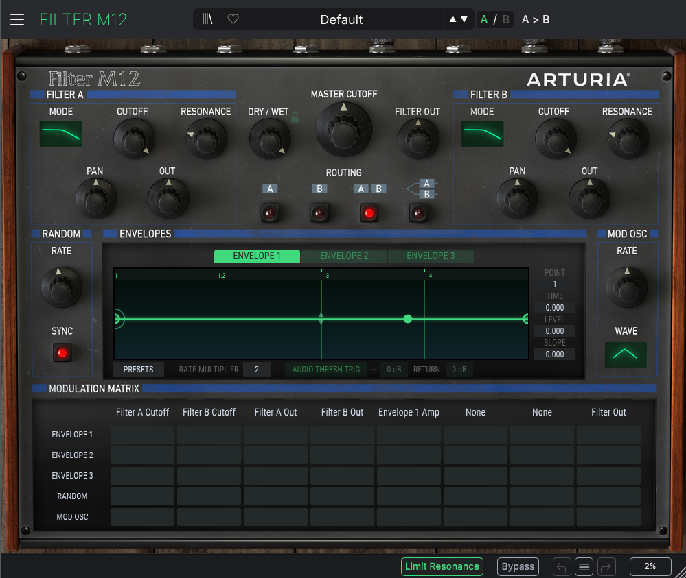Viewport: 686px width, 578px height.
Task: Open envelope PRESETS menu
Action: (x=138, y=370)
